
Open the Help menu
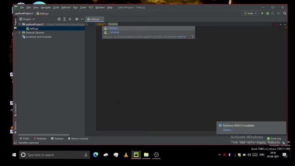click(110, 7)
